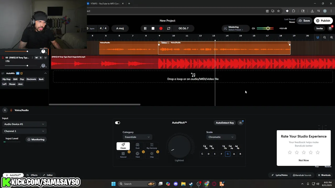This screenshot has width=335, height=188.
Task: Open the Audio Device #1 dropdown
Action: coord(24,124)
